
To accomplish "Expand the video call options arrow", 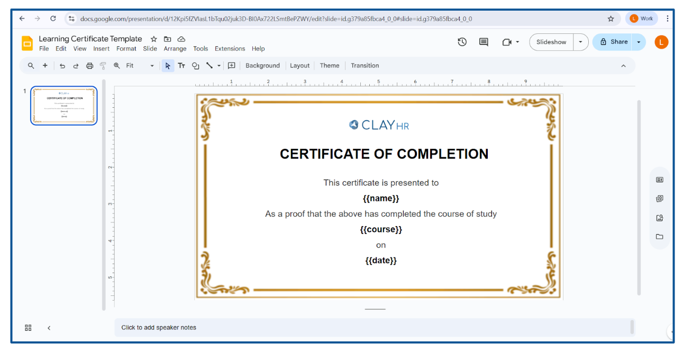I will coord(517,42).
